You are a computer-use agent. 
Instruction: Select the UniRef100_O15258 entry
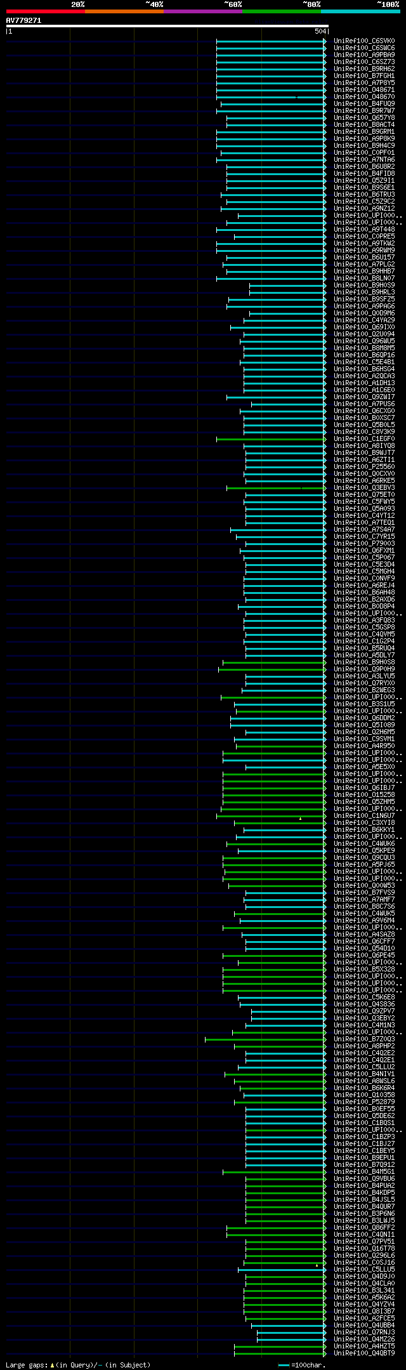coord(364,794)
